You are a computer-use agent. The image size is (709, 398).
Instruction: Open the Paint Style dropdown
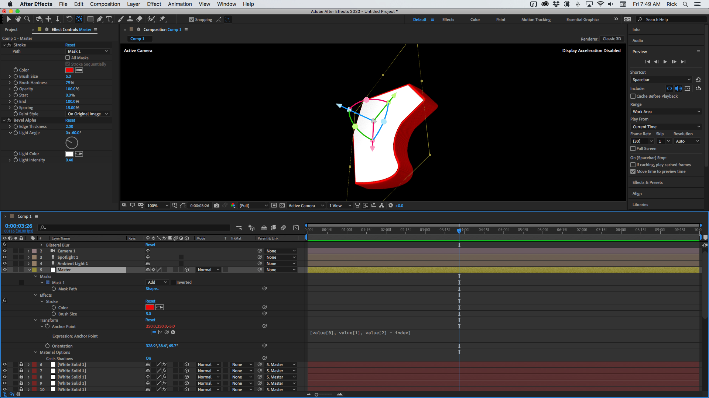[x=88, y=114]
